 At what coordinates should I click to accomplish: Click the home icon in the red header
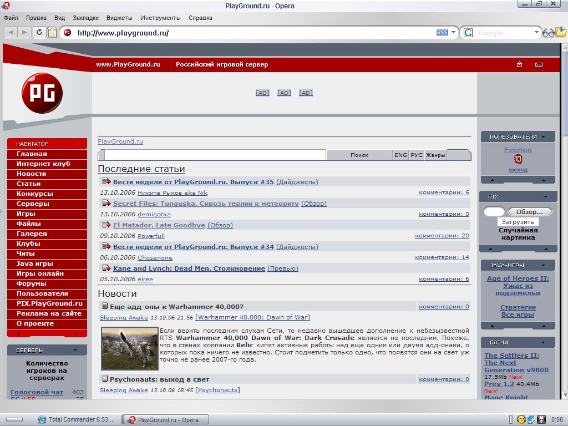(x=519, y=64)
